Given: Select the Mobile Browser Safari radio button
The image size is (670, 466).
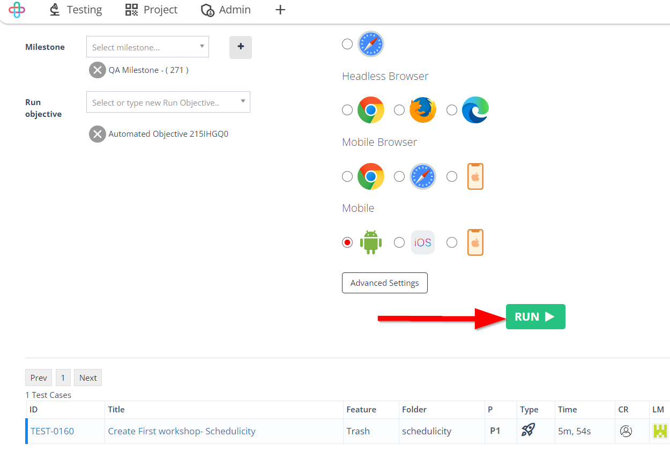Looking at the screenshot, I should point(399,176).
